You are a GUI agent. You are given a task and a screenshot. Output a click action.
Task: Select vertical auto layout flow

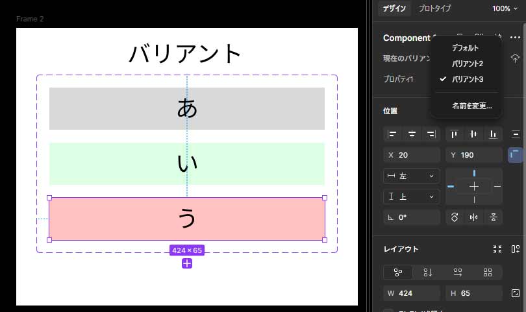coord(428,272)
